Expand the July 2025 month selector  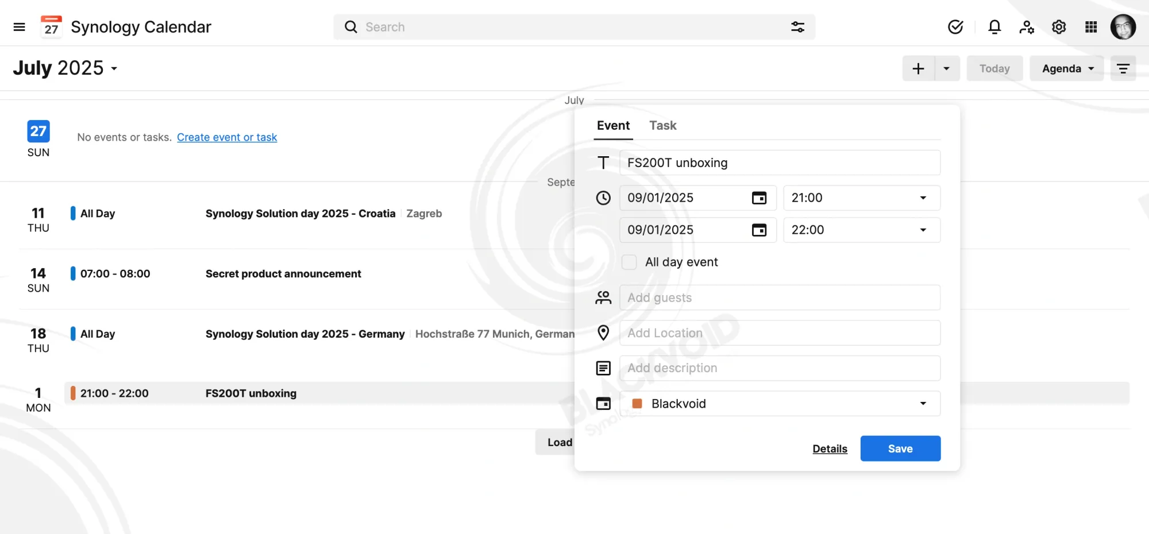[65, 68]
